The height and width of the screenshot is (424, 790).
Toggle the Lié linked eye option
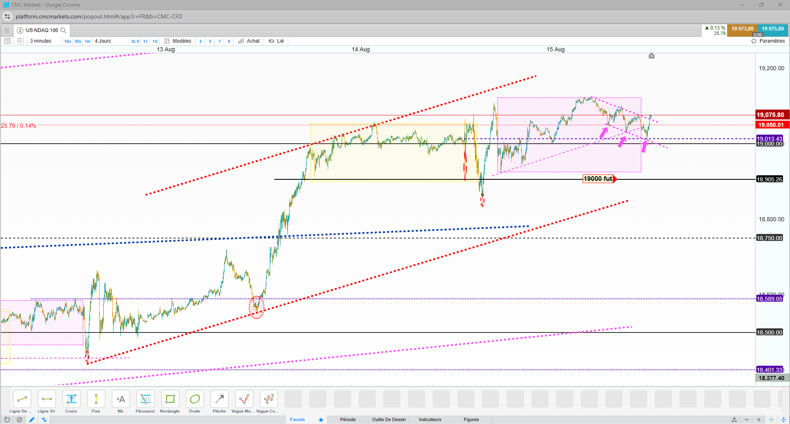point(276,41)
